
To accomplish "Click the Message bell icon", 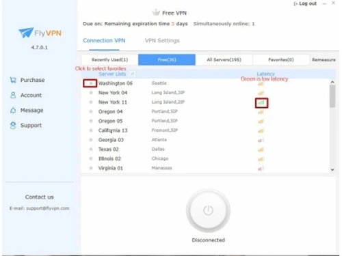I will click(x=13, y=111).
